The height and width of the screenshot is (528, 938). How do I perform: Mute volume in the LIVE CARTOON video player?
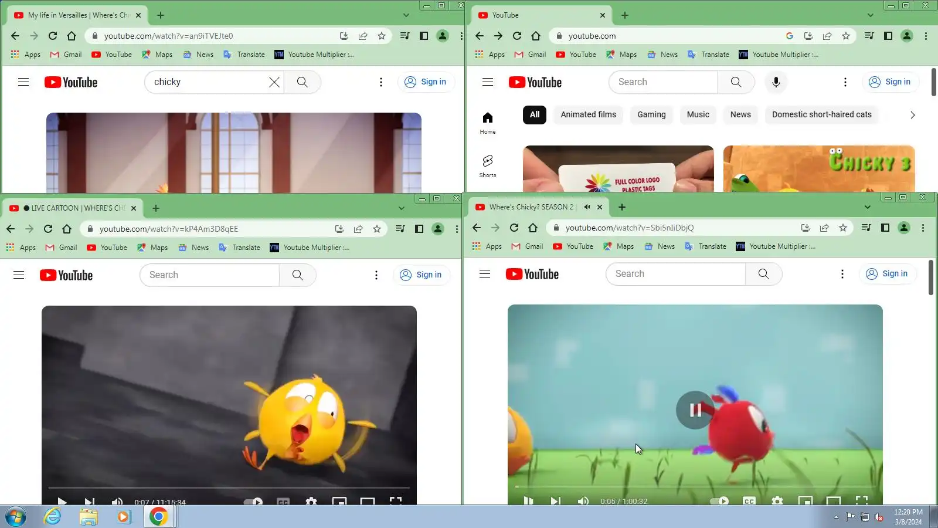point(117,501)
